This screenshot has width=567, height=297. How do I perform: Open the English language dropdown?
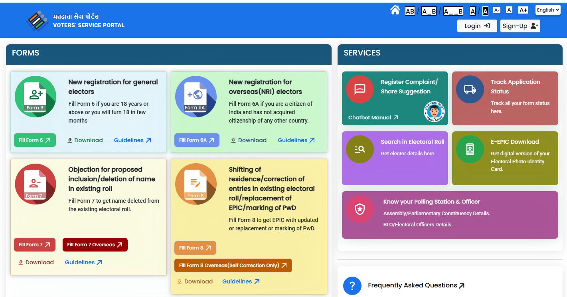pos(548,10)
